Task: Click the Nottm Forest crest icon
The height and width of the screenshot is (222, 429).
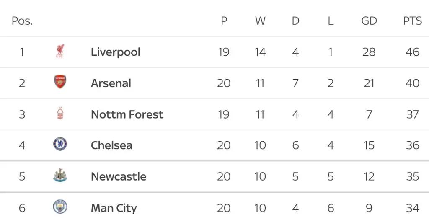Action: tap(60, 113)
